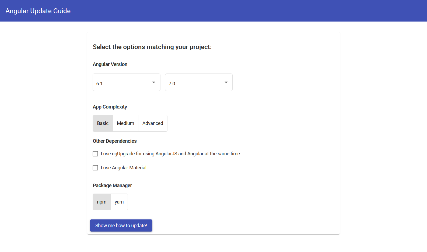Screen dimensions: 427x252
Task: Open the target version 7.0 dropdown
Action: (x=199, y=82)
